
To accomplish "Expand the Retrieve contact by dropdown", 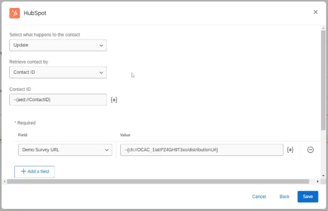I will click(x=58, y=72).
